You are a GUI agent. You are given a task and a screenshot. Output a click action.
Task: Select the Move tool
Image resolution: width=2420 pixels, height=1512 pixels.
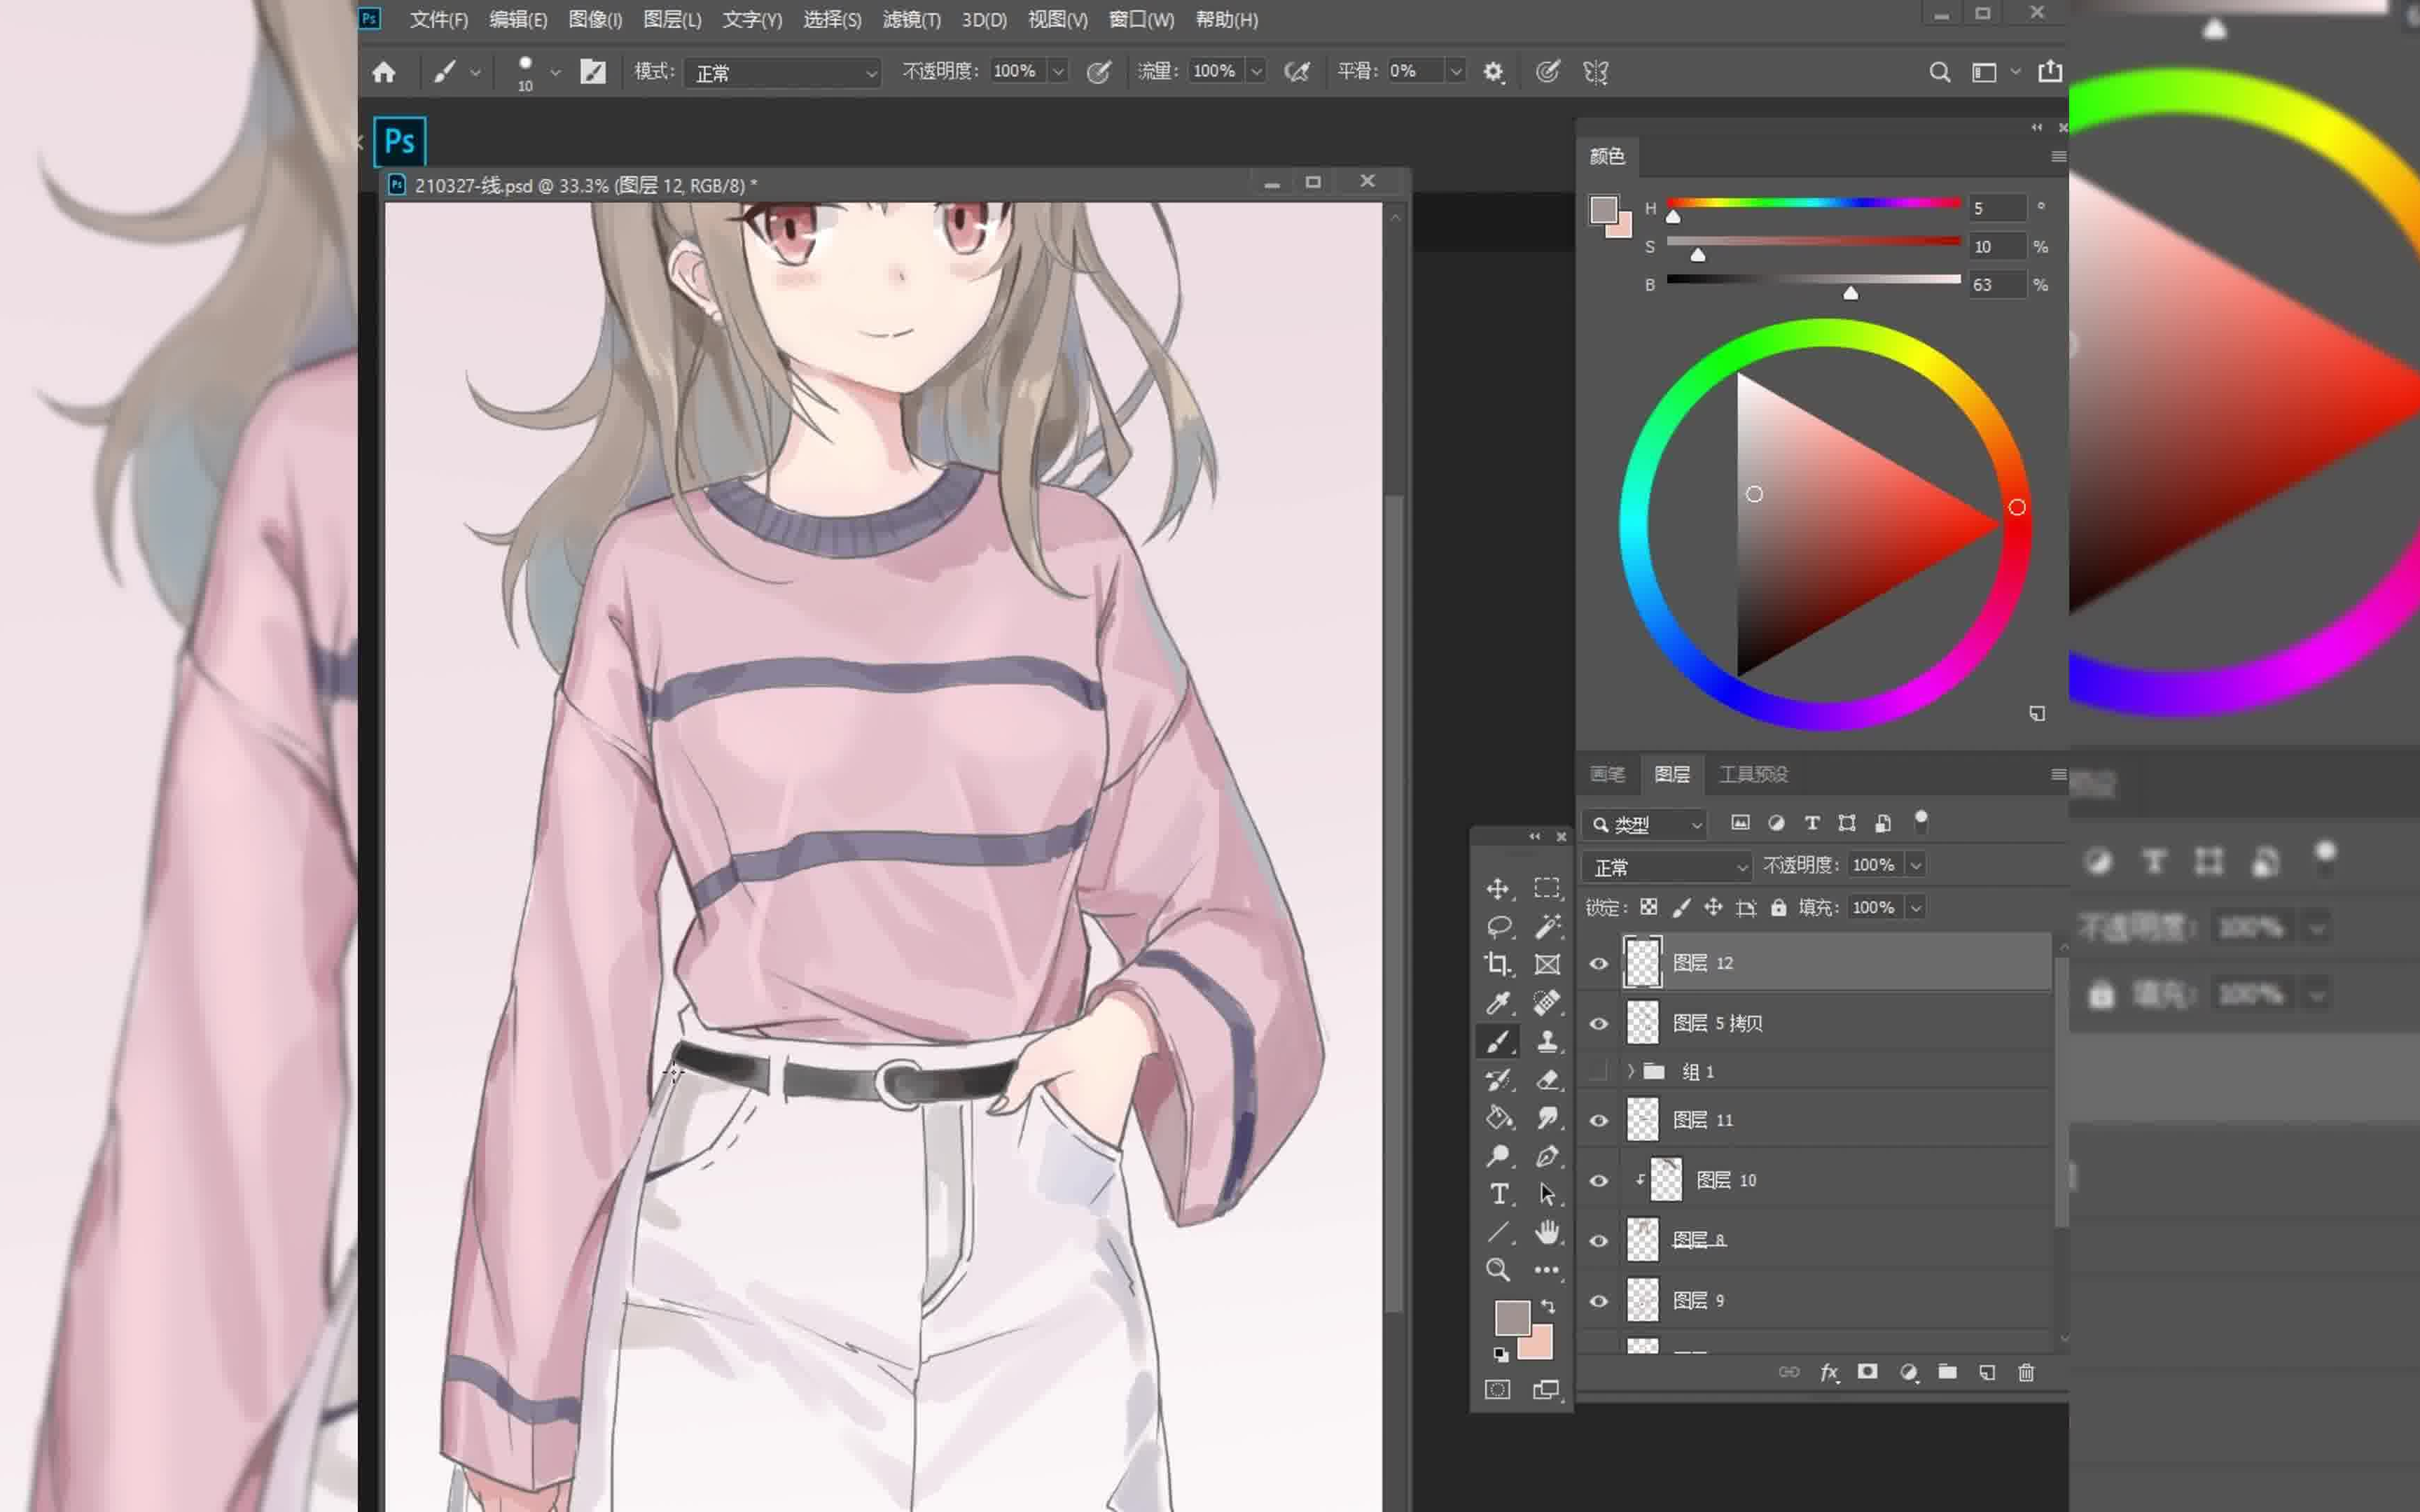pos(1497,888)
